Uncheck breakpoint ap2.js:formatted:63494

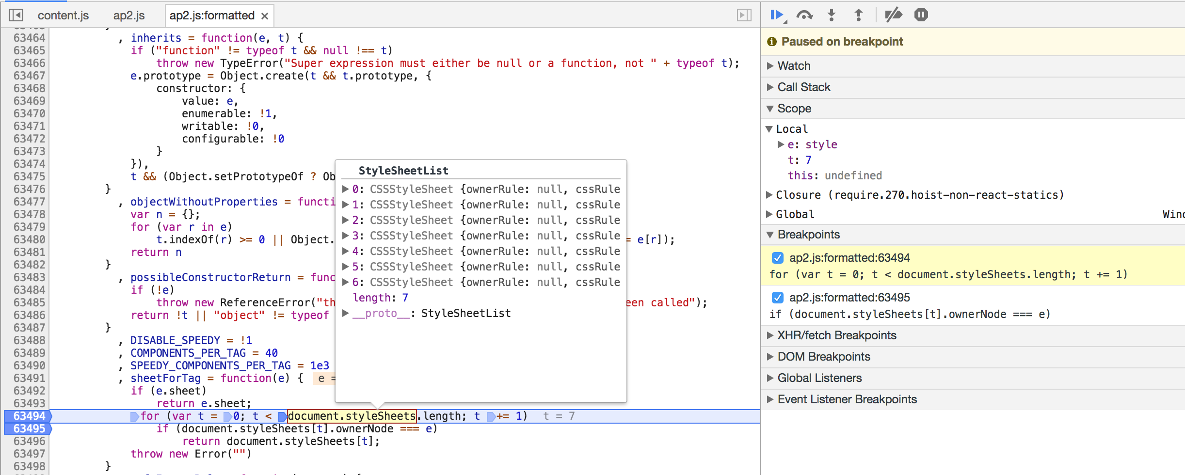778,258
